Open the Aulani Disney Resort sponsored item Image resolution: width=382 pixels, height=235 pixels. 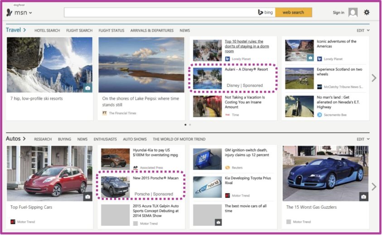[233, 78]
